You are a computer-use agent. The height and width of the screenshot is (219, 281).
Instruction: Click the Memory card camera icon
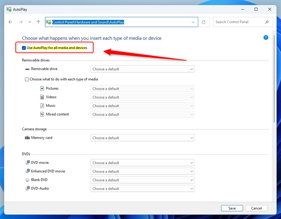(x=27, y=138)
